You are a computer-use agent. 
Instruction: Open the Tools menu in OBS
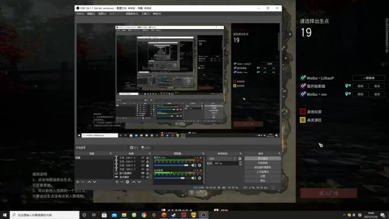click(x=145, y=14)
